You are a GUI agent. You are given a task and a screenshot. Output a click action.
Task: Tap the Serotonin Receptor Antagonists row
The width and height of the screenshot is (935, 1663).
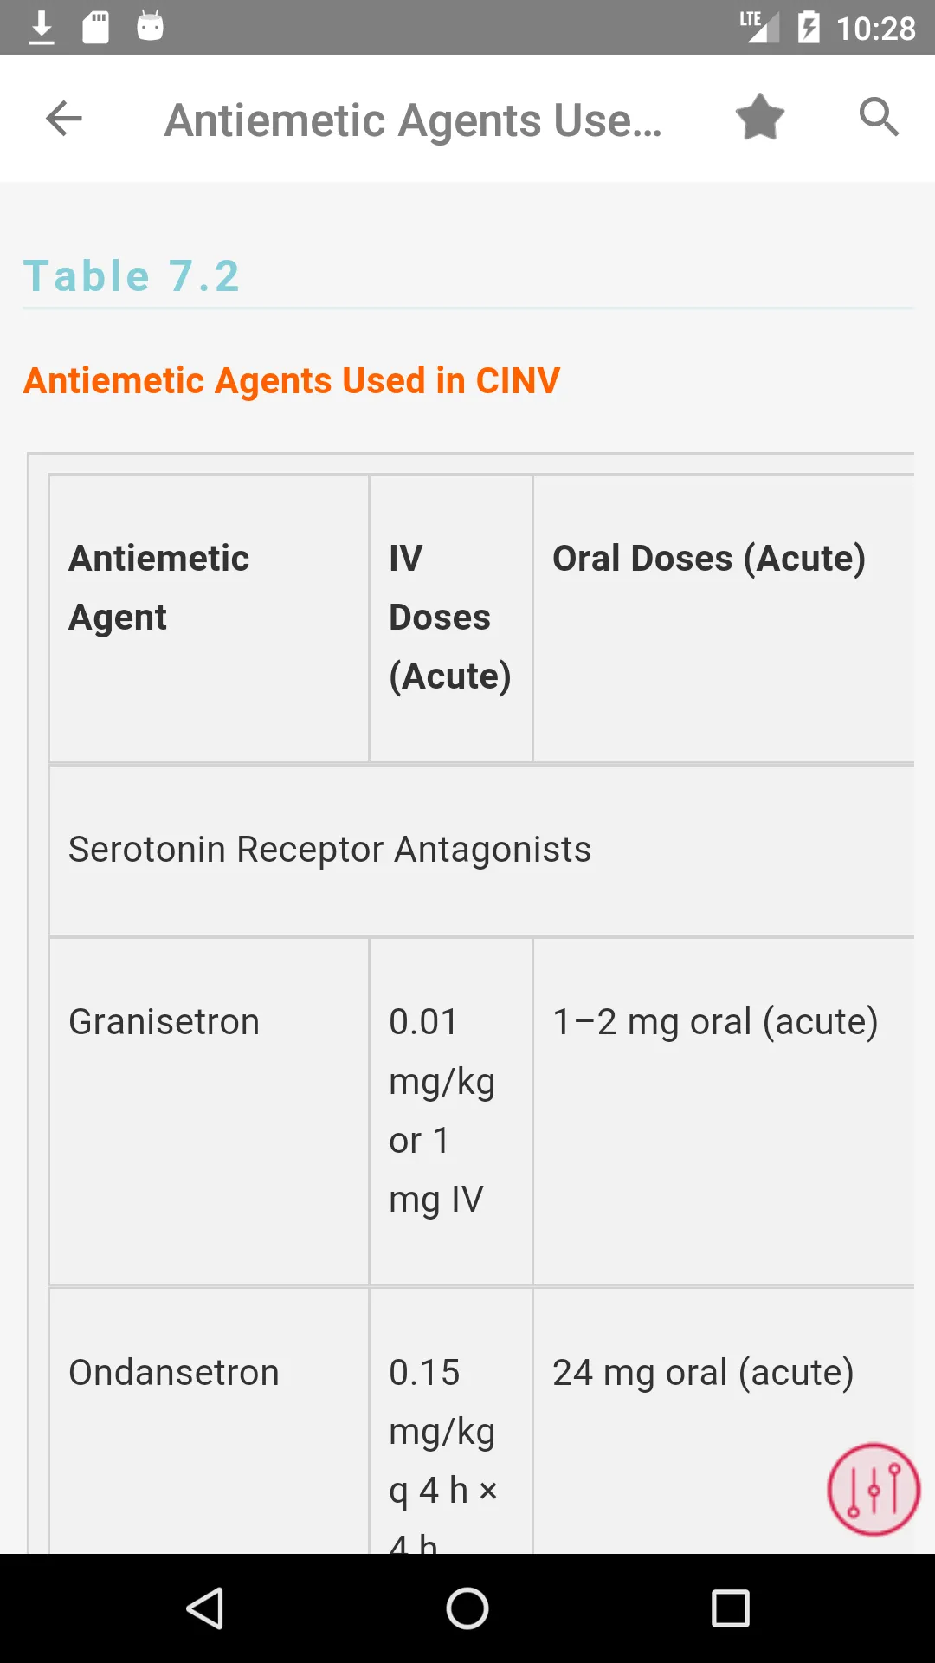pos(482,850)
